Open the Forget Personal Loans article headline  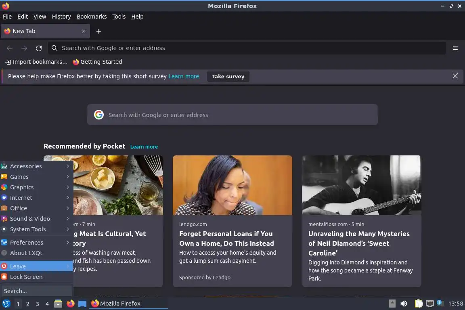[x=226, y=239]
